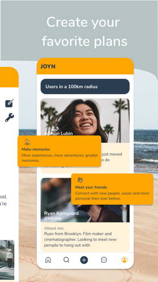The height and width of the screenshot is (282, 158).
Task: Click the surfer icon on Make memories card
Action: click(x=27, y=142)
